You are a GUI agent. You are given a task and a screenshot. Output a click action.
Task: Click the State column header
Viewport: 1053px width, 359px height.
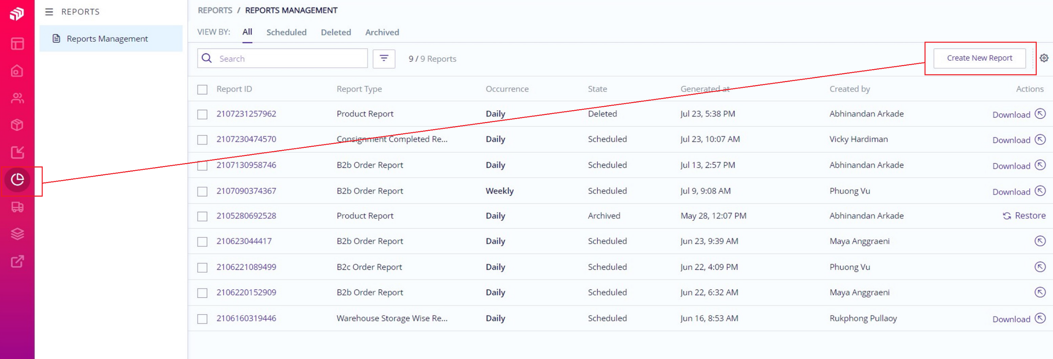tap(597, 89)
